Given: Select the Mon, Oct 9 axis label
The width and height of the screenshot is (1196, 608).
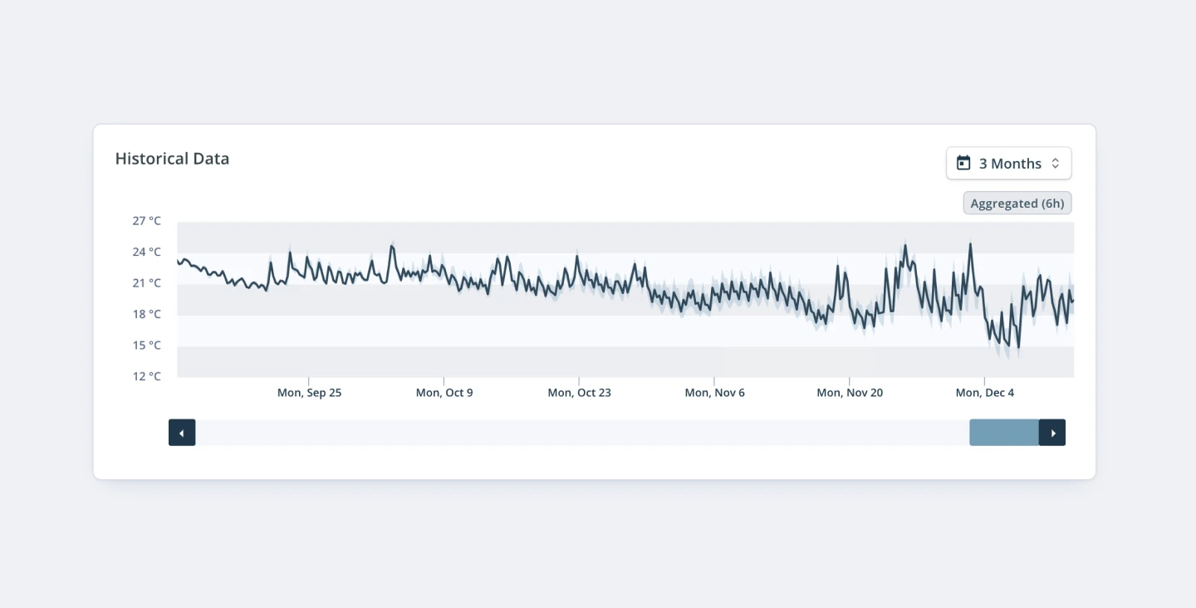Looking at the screenshot, I should coord(444,393).
